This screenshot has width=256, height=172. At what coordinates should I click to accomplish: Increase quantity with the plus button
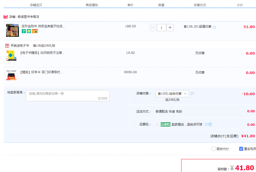pyautogui.click(x=170, y=28)
